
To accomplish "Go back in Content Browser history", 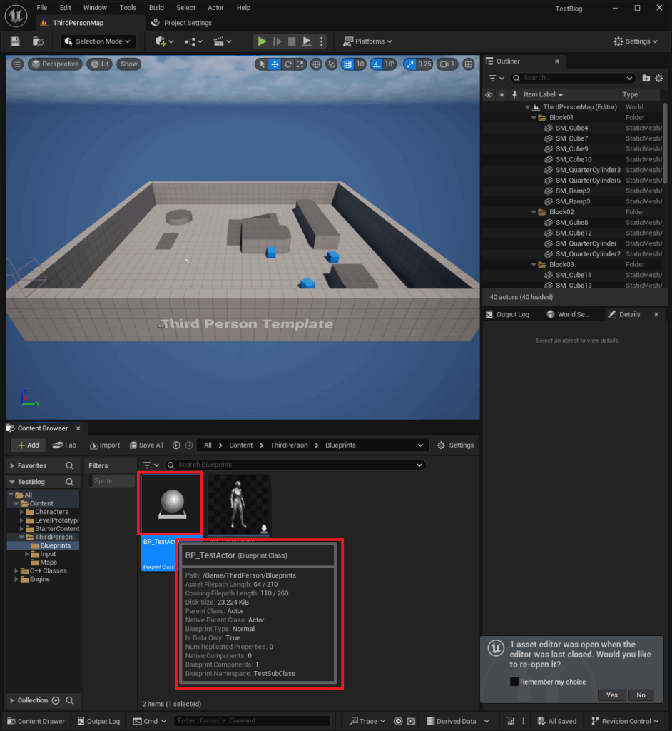I will coord(176,445).
